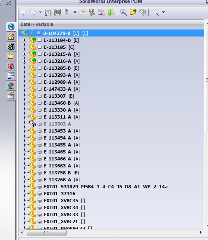Click the horizontal scrollbar thumb
Viewport: 208px width, 240px height.
[46, 232]
